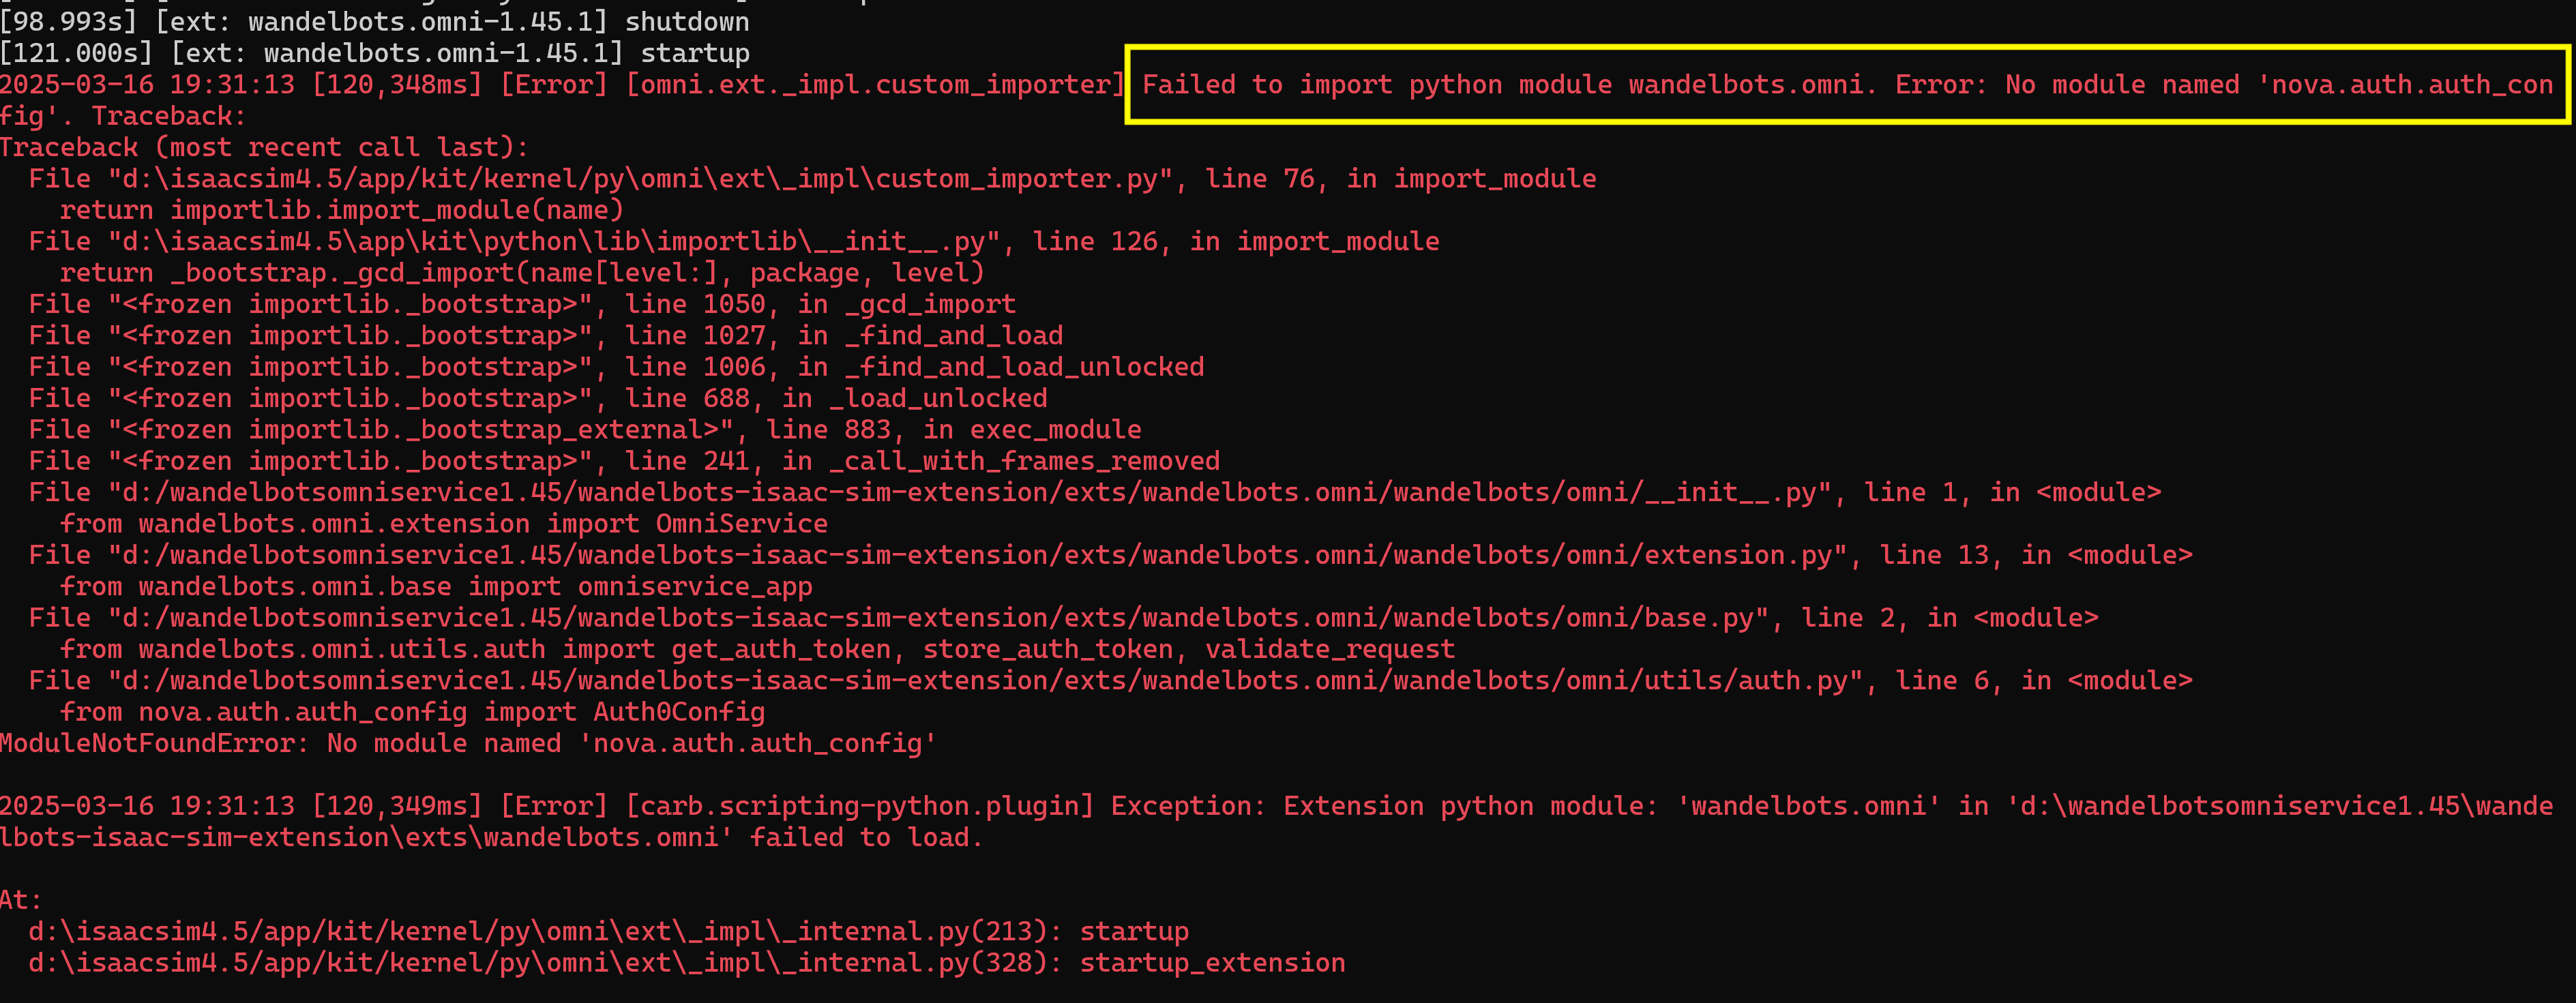The height and width of the screenshot is (1003, 2576).
Task: Click the 'line 1050, in _gcd_import' frame
Action: [820, 304]
